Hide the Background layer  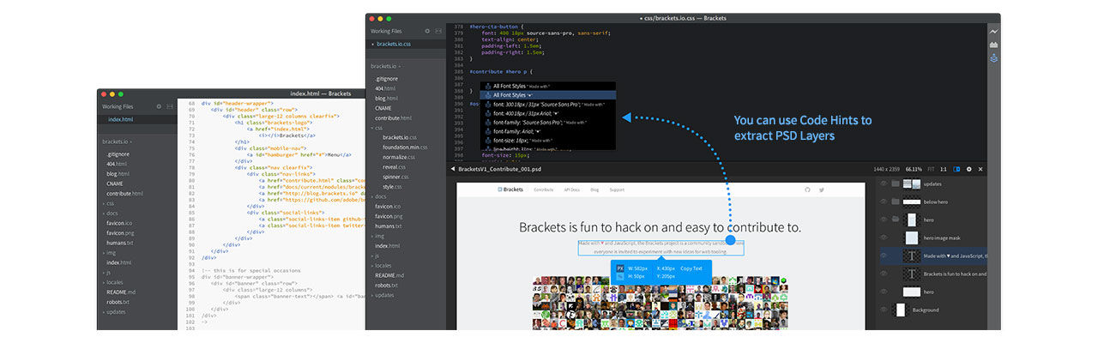884,310
